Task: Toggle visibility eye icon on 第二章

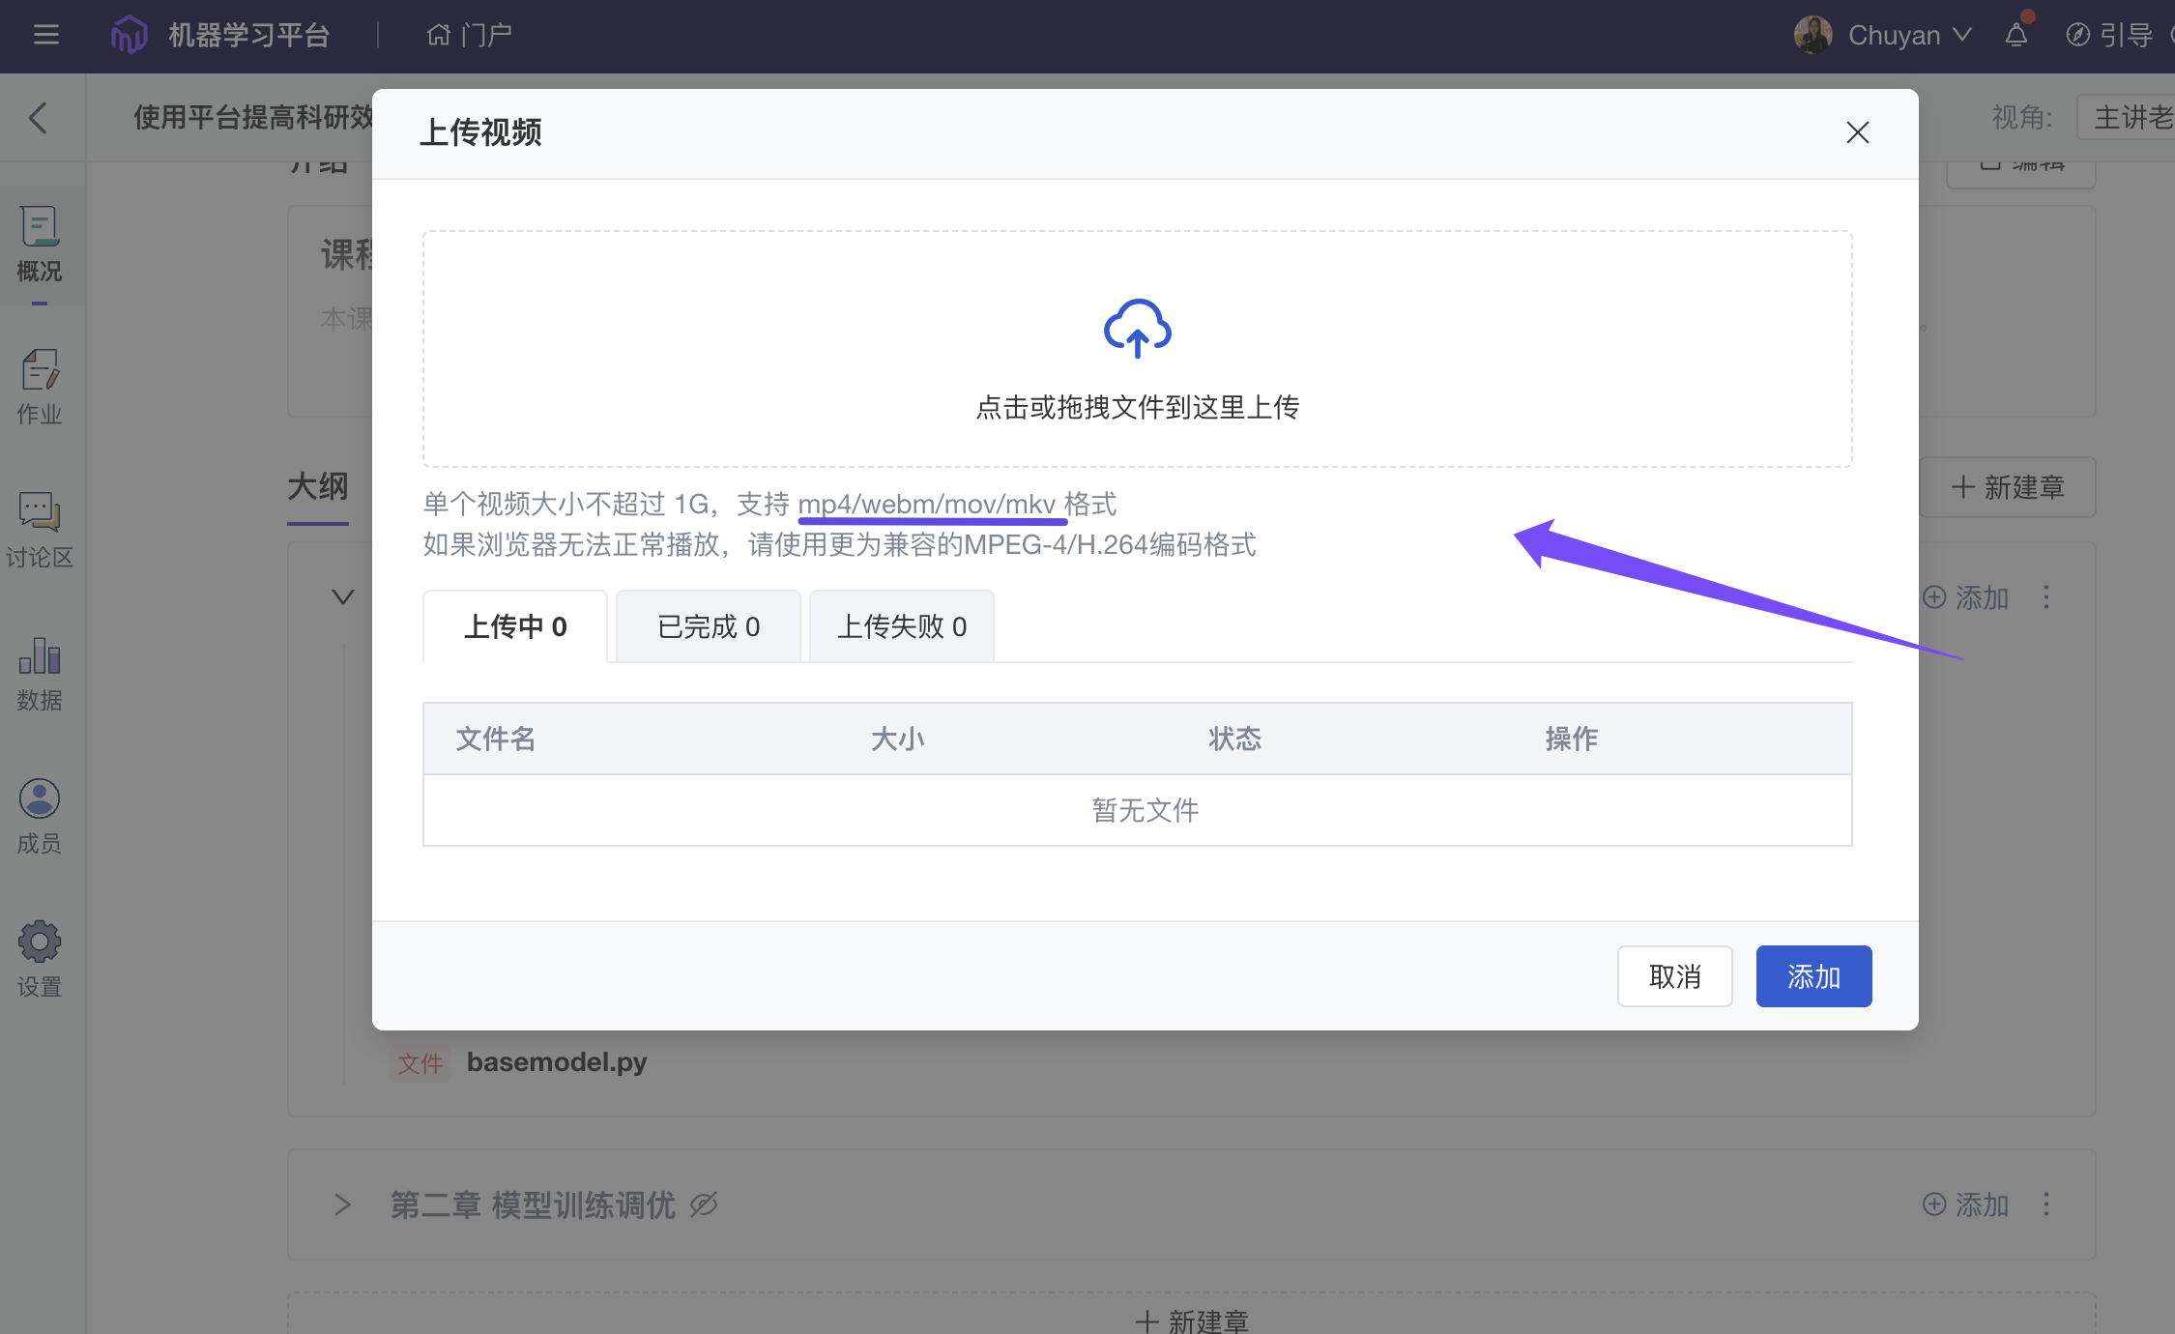Action: click(704, 1204)
